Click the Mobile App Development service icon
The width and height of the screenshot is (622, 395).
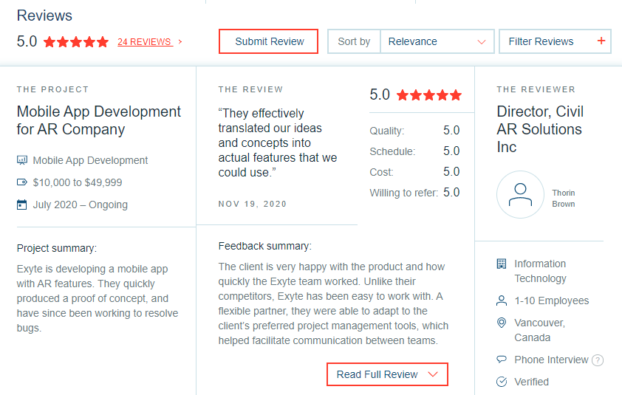click(x=22, y=160)
